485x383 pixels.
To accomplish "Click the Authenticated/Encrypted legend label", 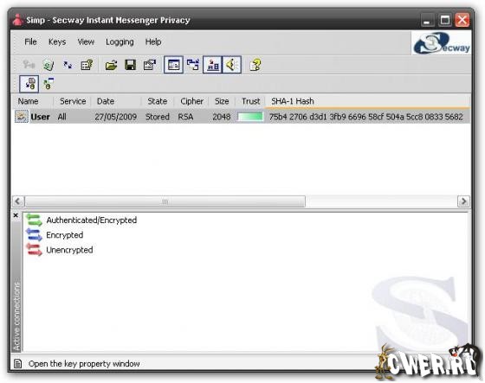I will [x=92, y=220].
